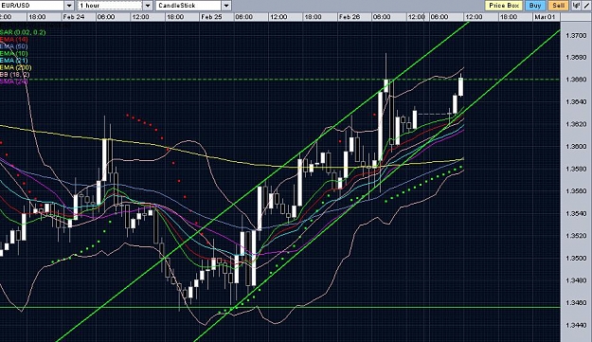Click the Buy button
The height and width of the screenshot is (342, 592).
pyautogui.click(x=535, y=6)
